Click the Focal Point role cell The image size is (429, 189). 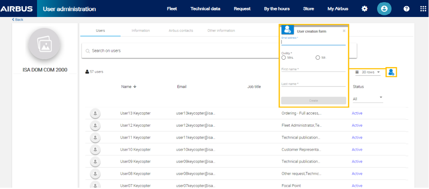tap(291, 186)
